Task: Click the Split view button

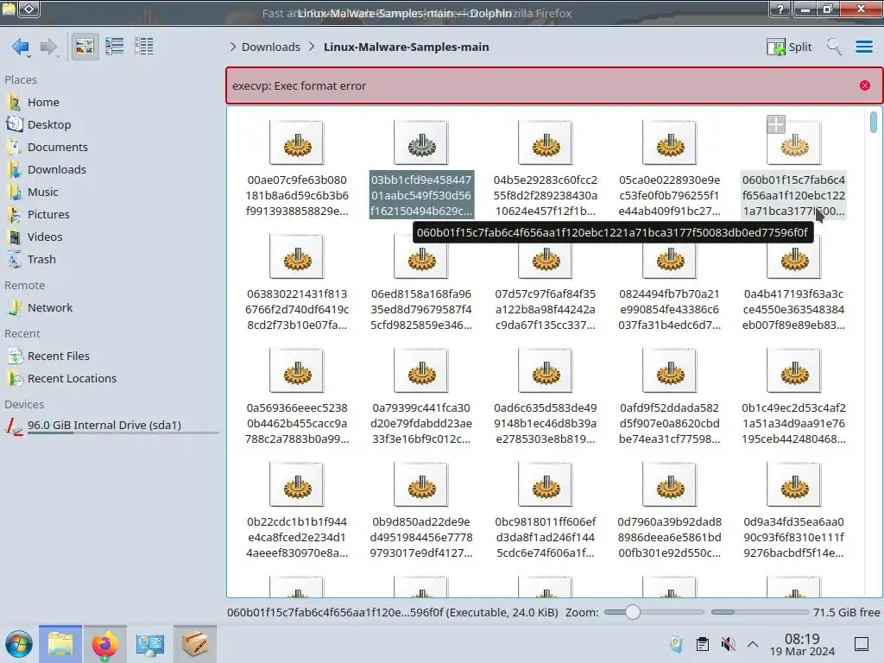Action: [789, 47]
